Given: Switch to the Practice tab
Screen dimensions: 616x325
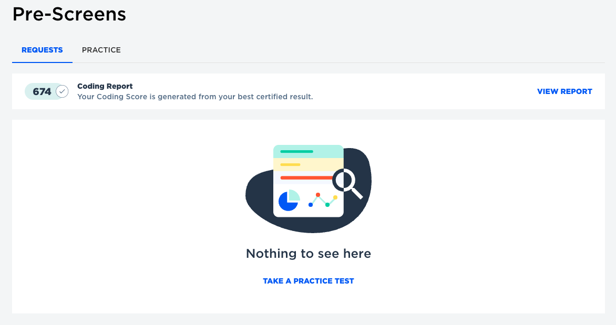Looking at the screenshot, I should [101, 50].
